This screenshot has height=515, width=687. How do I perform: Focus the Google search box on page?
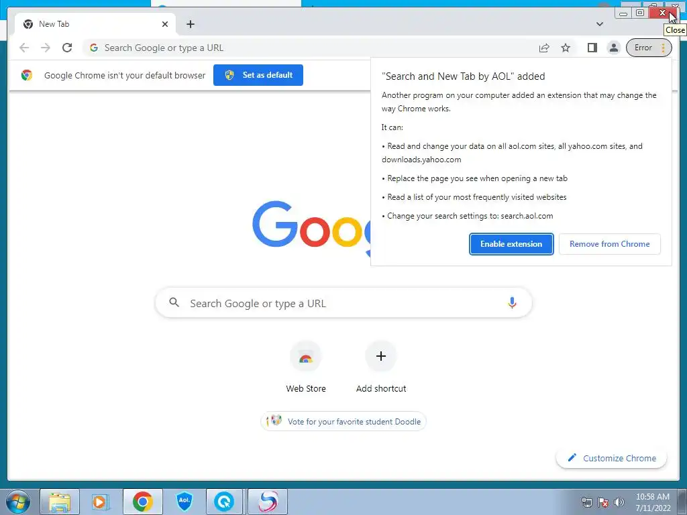pyautogui.click(x=343, y=302)
